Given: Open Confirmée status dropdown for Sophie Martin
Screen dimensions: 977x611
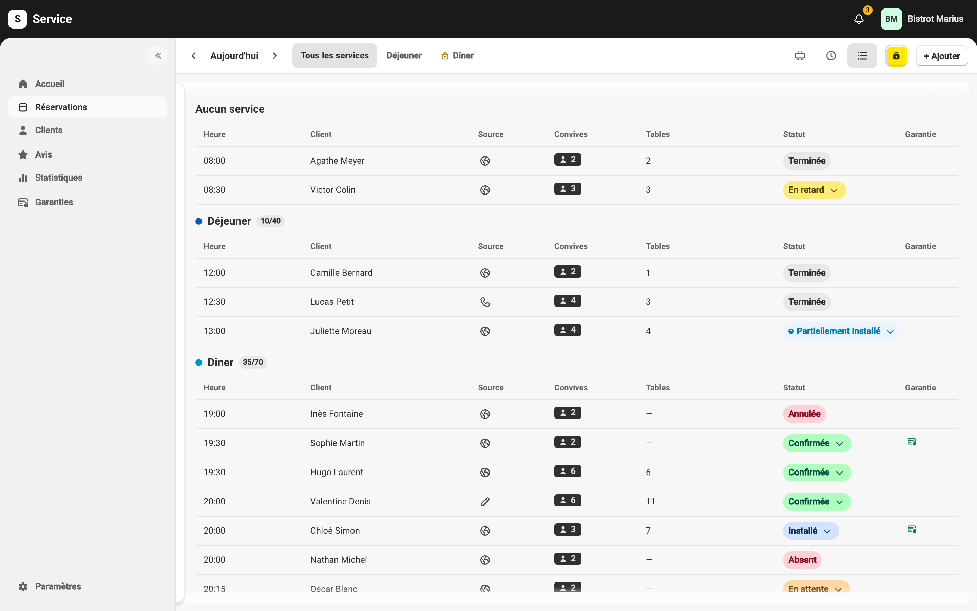Looking at the screenshot, I should tap(817, 443).
